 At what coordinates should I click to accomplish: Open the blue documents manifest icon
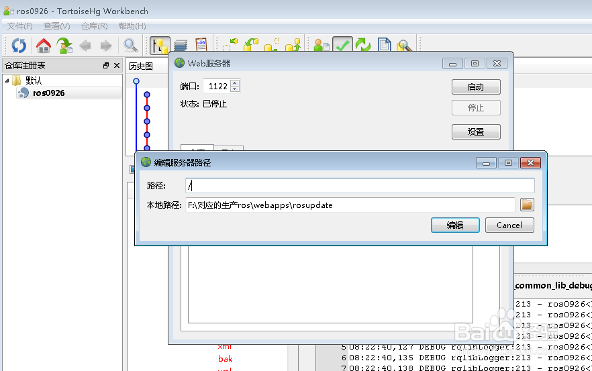click(384, 44)
